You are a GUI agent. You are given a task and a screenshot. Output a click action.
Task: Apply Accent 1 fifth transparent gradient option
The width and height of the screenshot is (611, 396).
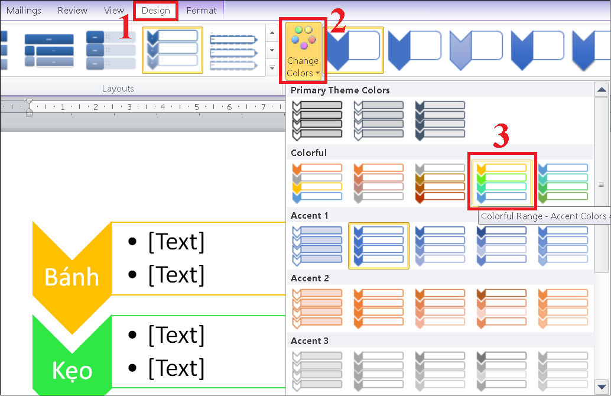563,246
